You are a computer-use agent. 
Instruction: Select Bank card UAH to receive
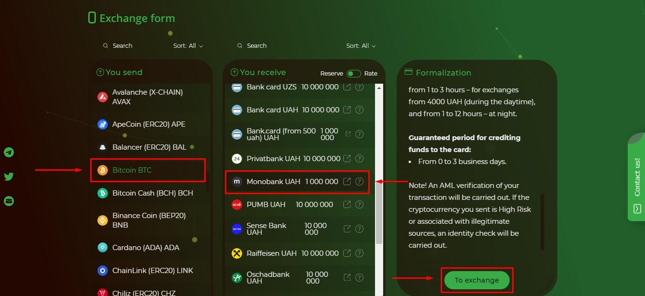click(300, 110)
